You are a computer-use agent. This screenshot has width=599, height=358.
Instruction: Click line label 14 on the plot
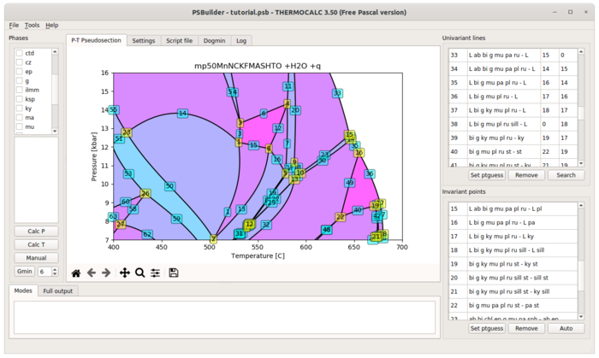point(182,114)
